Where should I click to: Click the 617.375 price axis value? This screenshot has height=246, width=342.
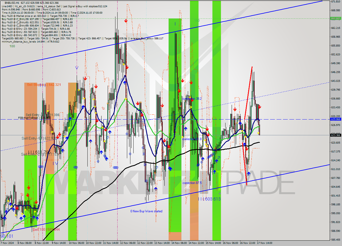tap(336, 152)
